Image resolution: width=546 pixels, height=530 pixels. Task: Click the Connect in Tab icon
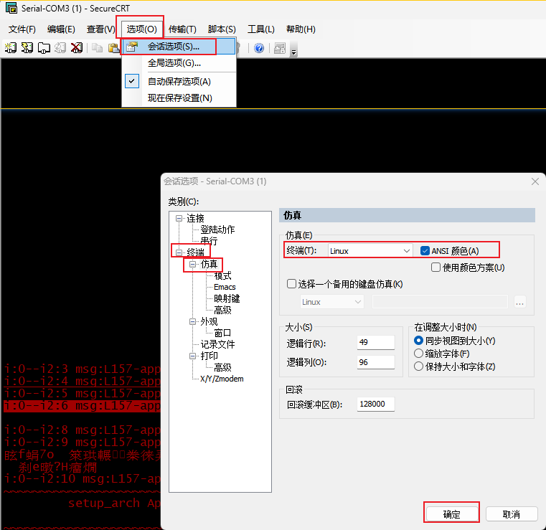[44, 47]
